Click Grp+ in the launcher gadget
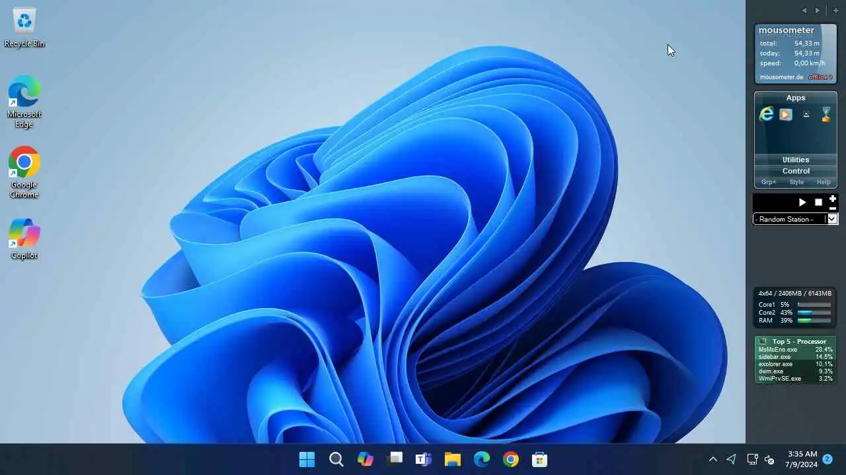Image resolution: width=846 pixels, height=475 pixels. pyautogui.click(x=769, y=182)
